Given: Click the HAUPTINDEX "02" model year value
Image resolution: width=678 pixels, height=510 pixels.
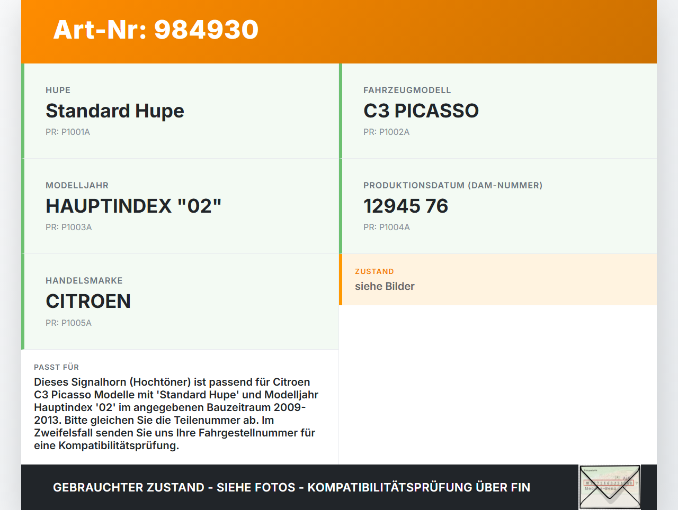Looking at the screenshot, I should 133,206.
